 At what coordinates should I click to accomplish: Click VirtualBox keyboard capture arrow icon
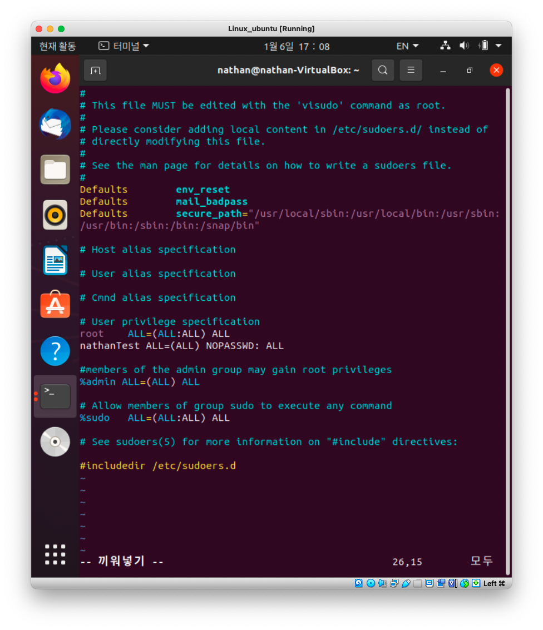point(476,583)
